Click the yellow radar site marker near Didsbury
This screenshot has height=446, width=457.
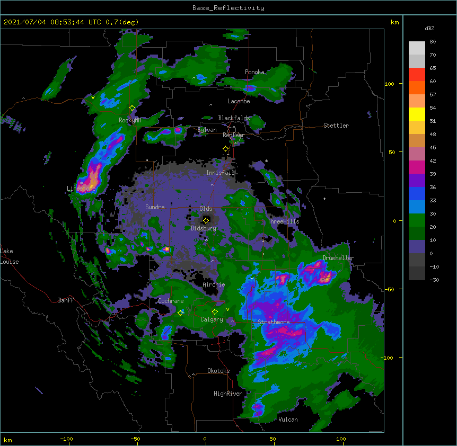click(x=206, y=220)
